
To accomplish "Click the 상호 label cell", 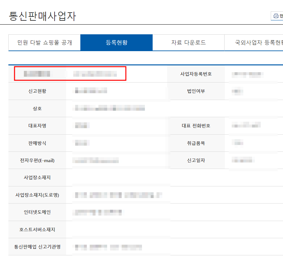I will coord(37,108).
